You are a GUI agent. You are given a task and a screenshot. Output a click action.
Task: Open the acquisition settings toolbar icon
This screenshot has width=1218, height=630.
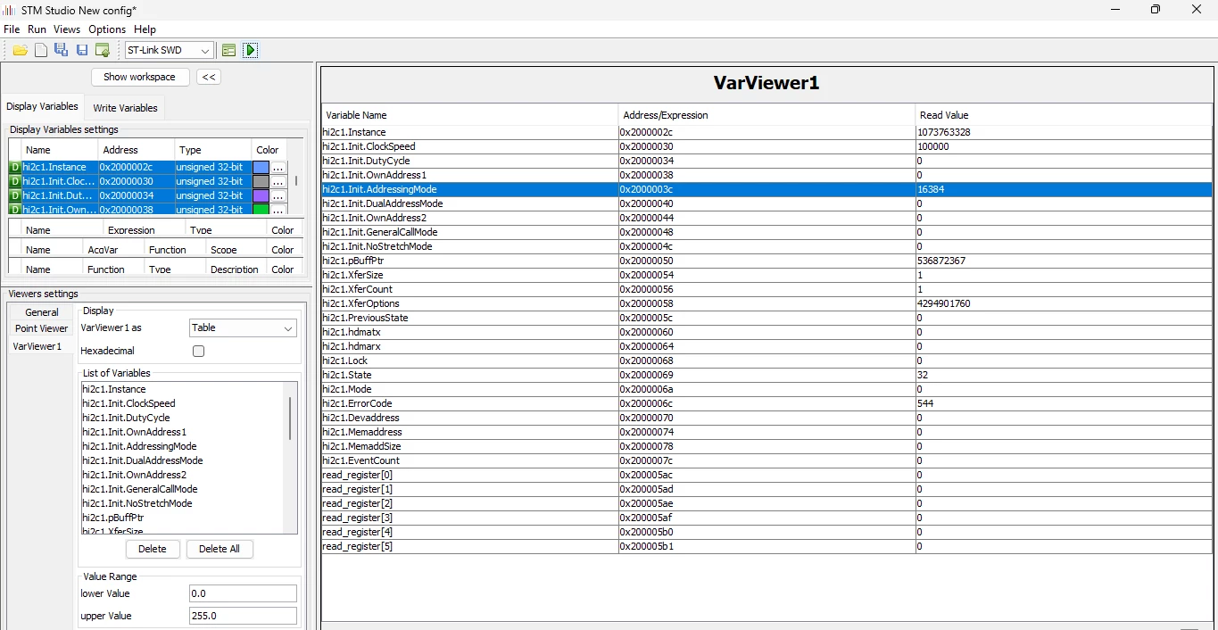pyautogui.click(x=229, y=50)
